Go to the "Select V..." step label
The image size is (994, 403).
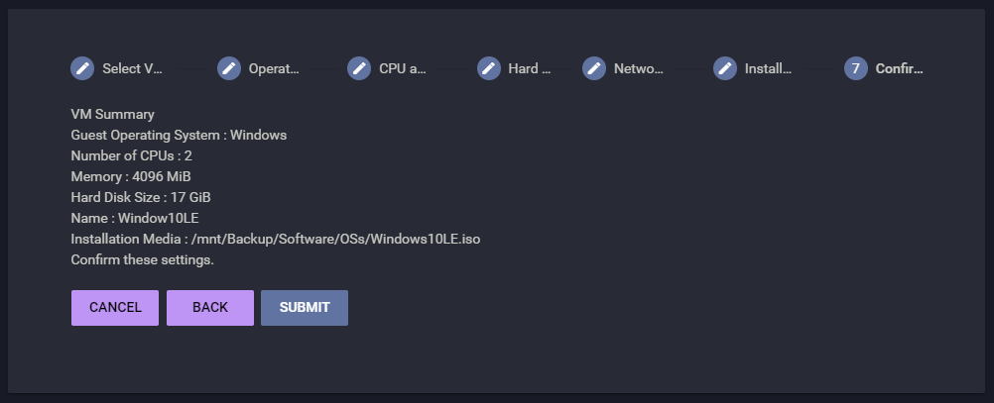(x=132, y=68)
